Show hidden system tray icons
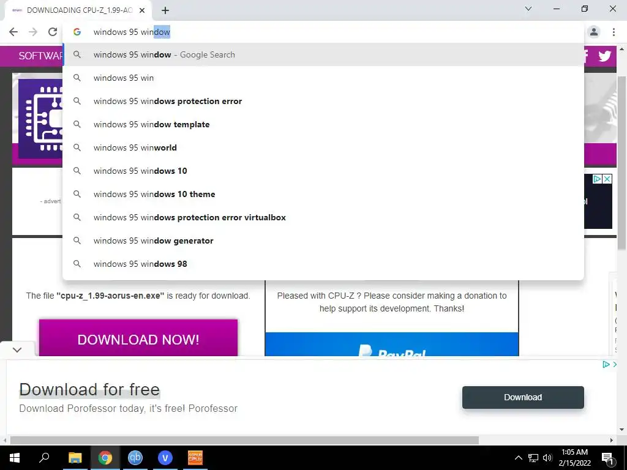 [x=518, y=458]
